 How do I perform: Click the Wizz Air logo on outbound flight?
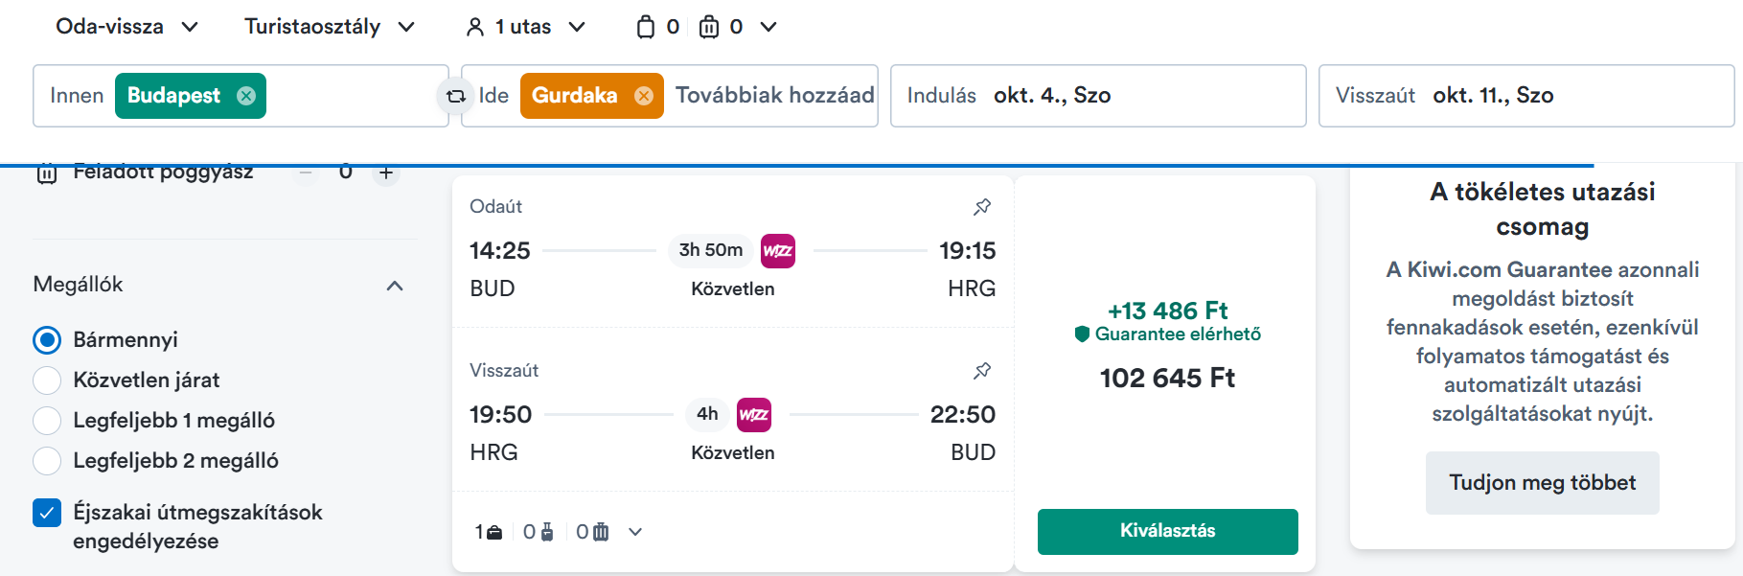coord(777,251)
